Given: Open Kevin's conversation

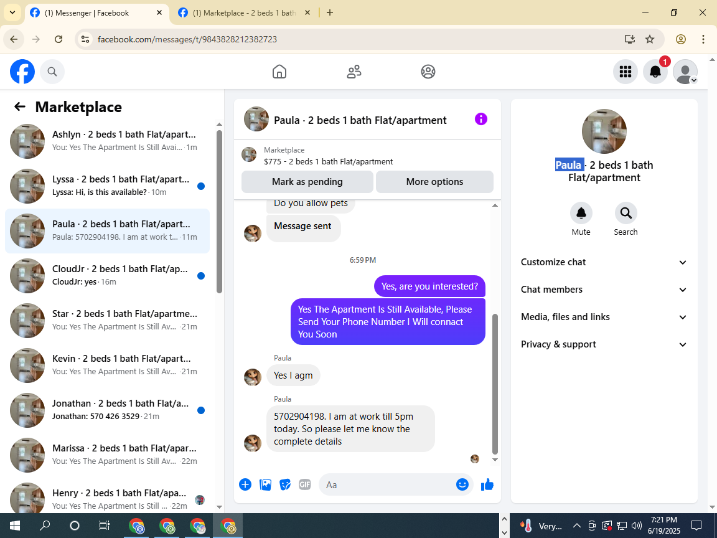Looking at the screenshot, I should coord(108,365).
